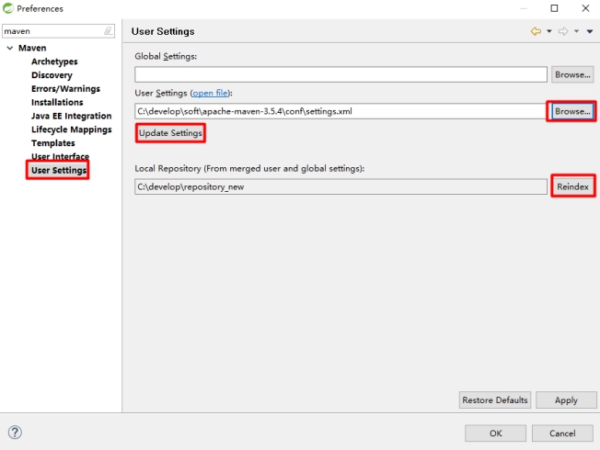Select Errors/Warnings in the tree

65,89
